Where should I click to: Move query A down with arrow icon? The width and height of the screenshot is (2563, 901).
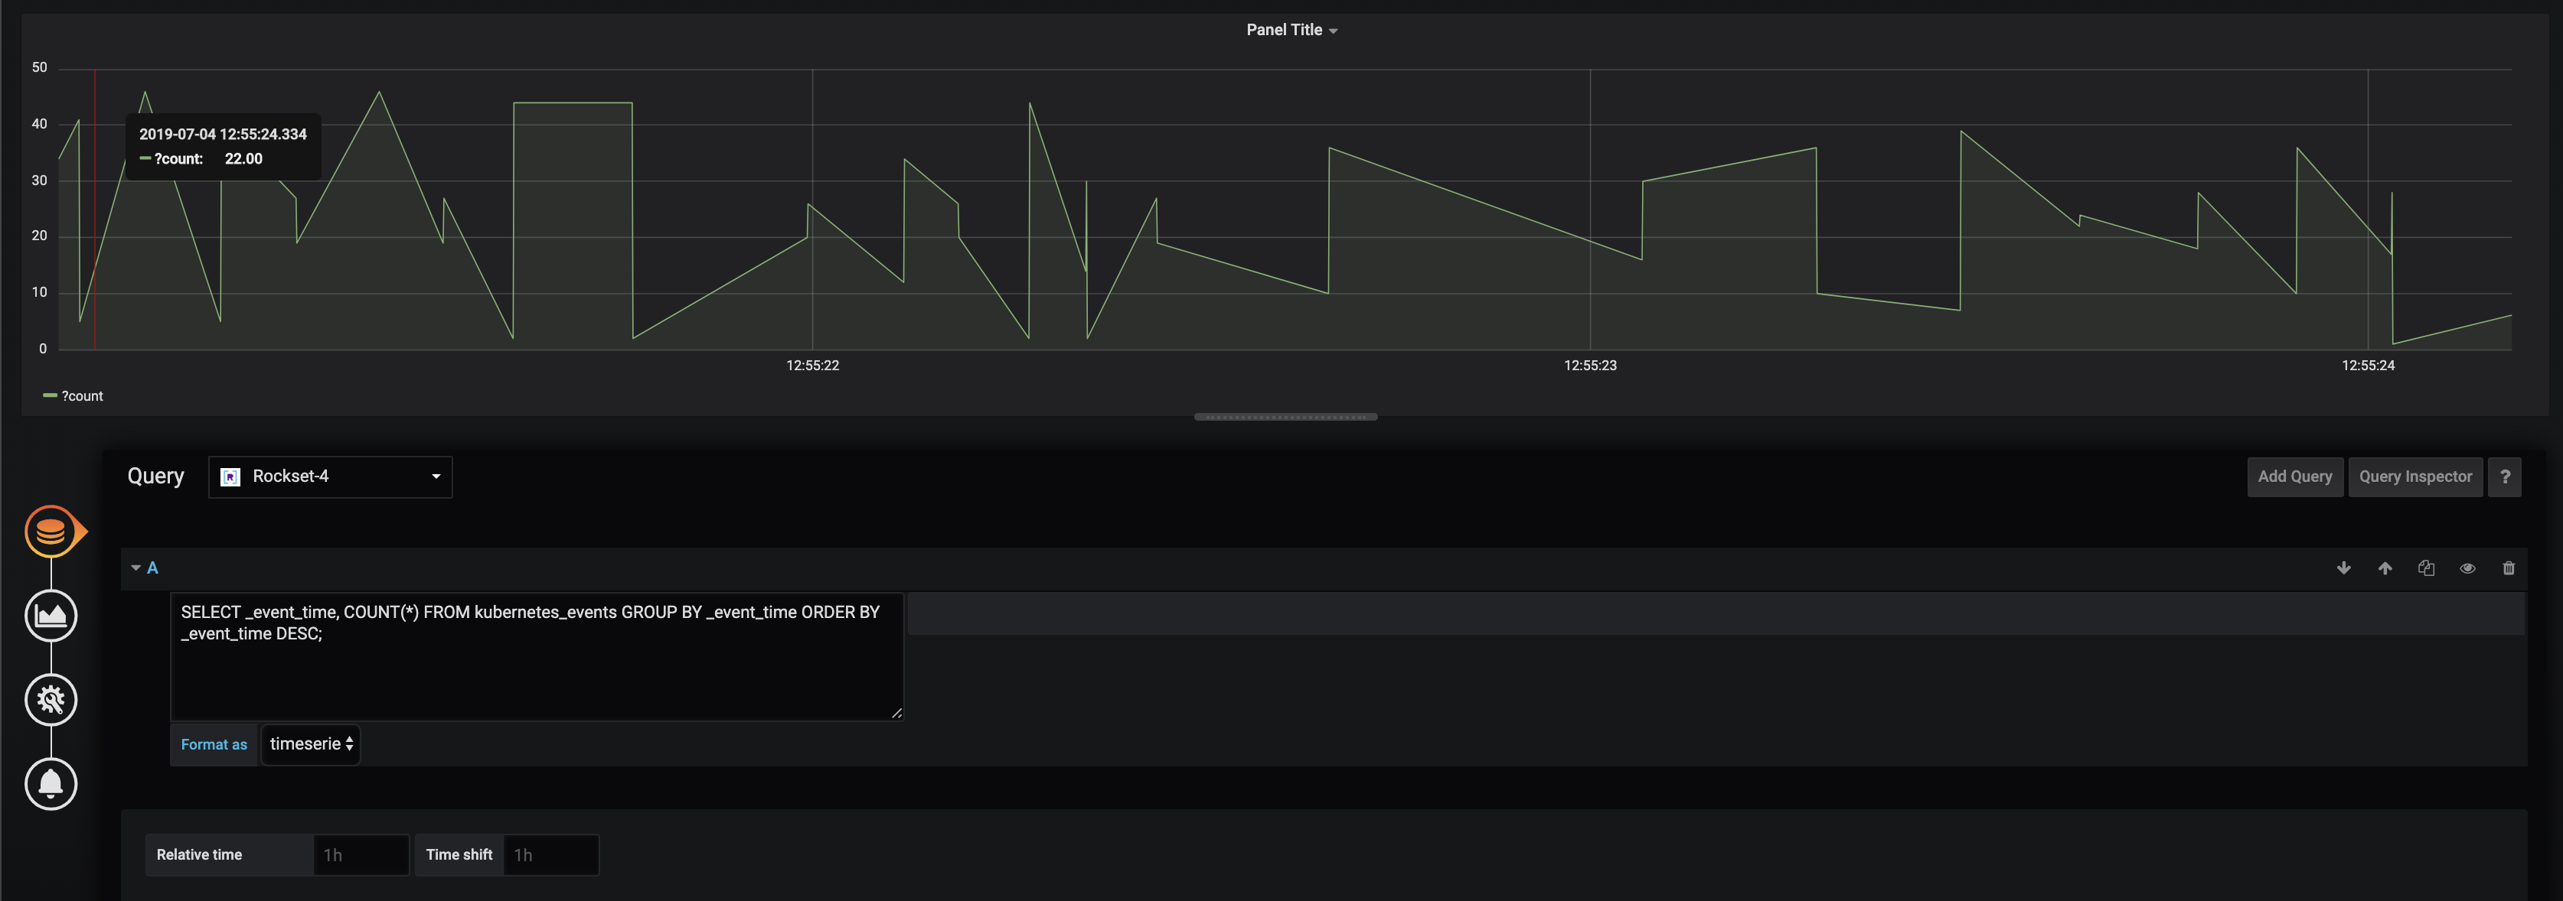pos(2343,568)
